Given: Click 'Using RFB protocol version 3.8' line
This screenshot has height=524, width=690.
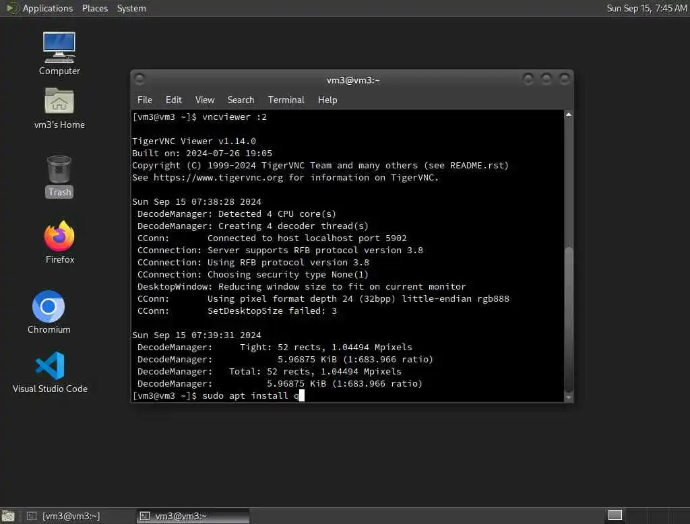Looking at the screenshot, I should (x=253, y=262).
